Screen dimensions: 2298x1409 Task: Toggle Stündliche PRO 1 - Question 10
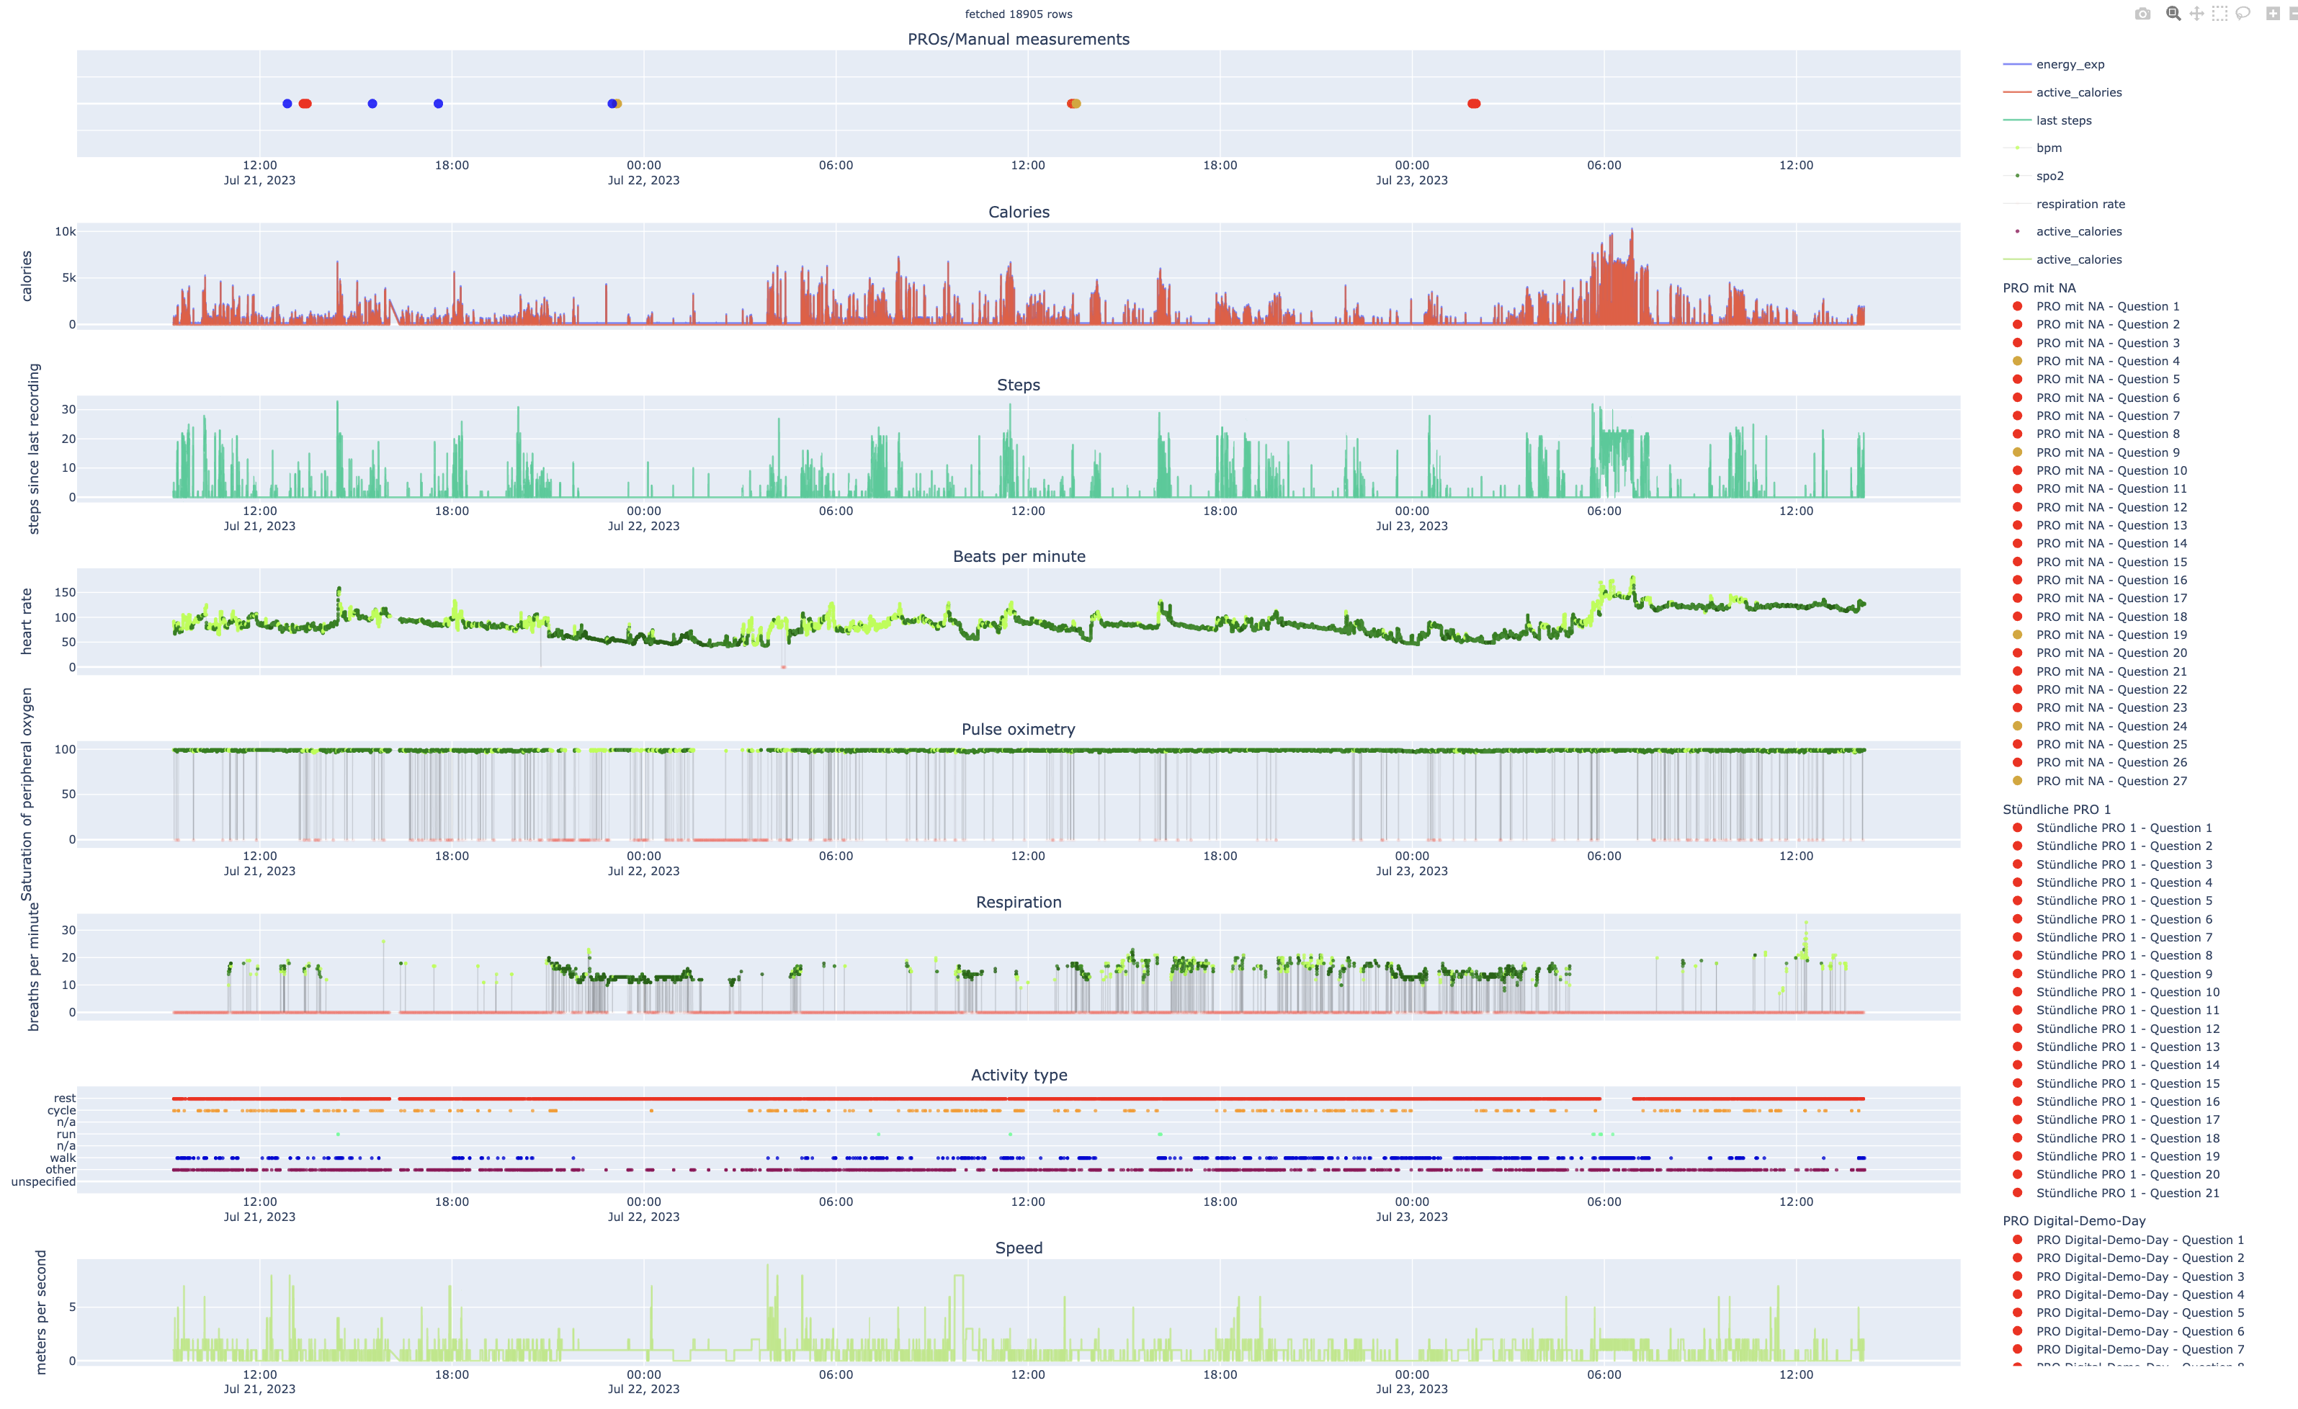coord(2127,992)
